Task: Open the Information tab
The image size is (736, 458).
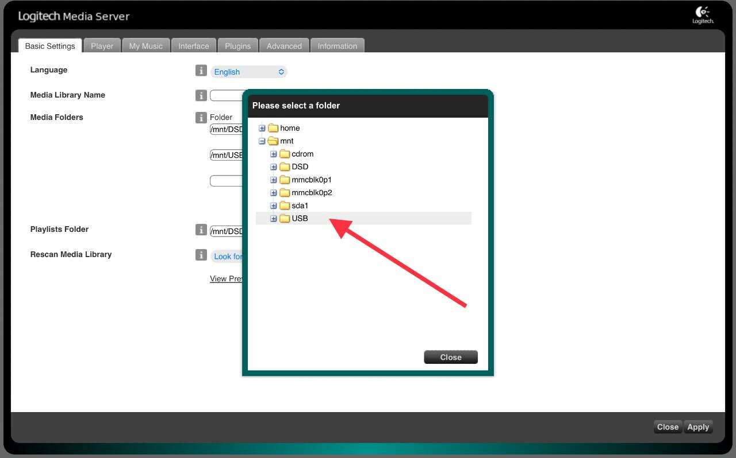Action: click(338, 46)
